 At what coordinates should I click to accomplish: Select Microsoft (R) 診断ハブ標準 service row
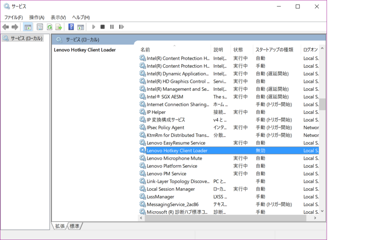coord(229,212)
